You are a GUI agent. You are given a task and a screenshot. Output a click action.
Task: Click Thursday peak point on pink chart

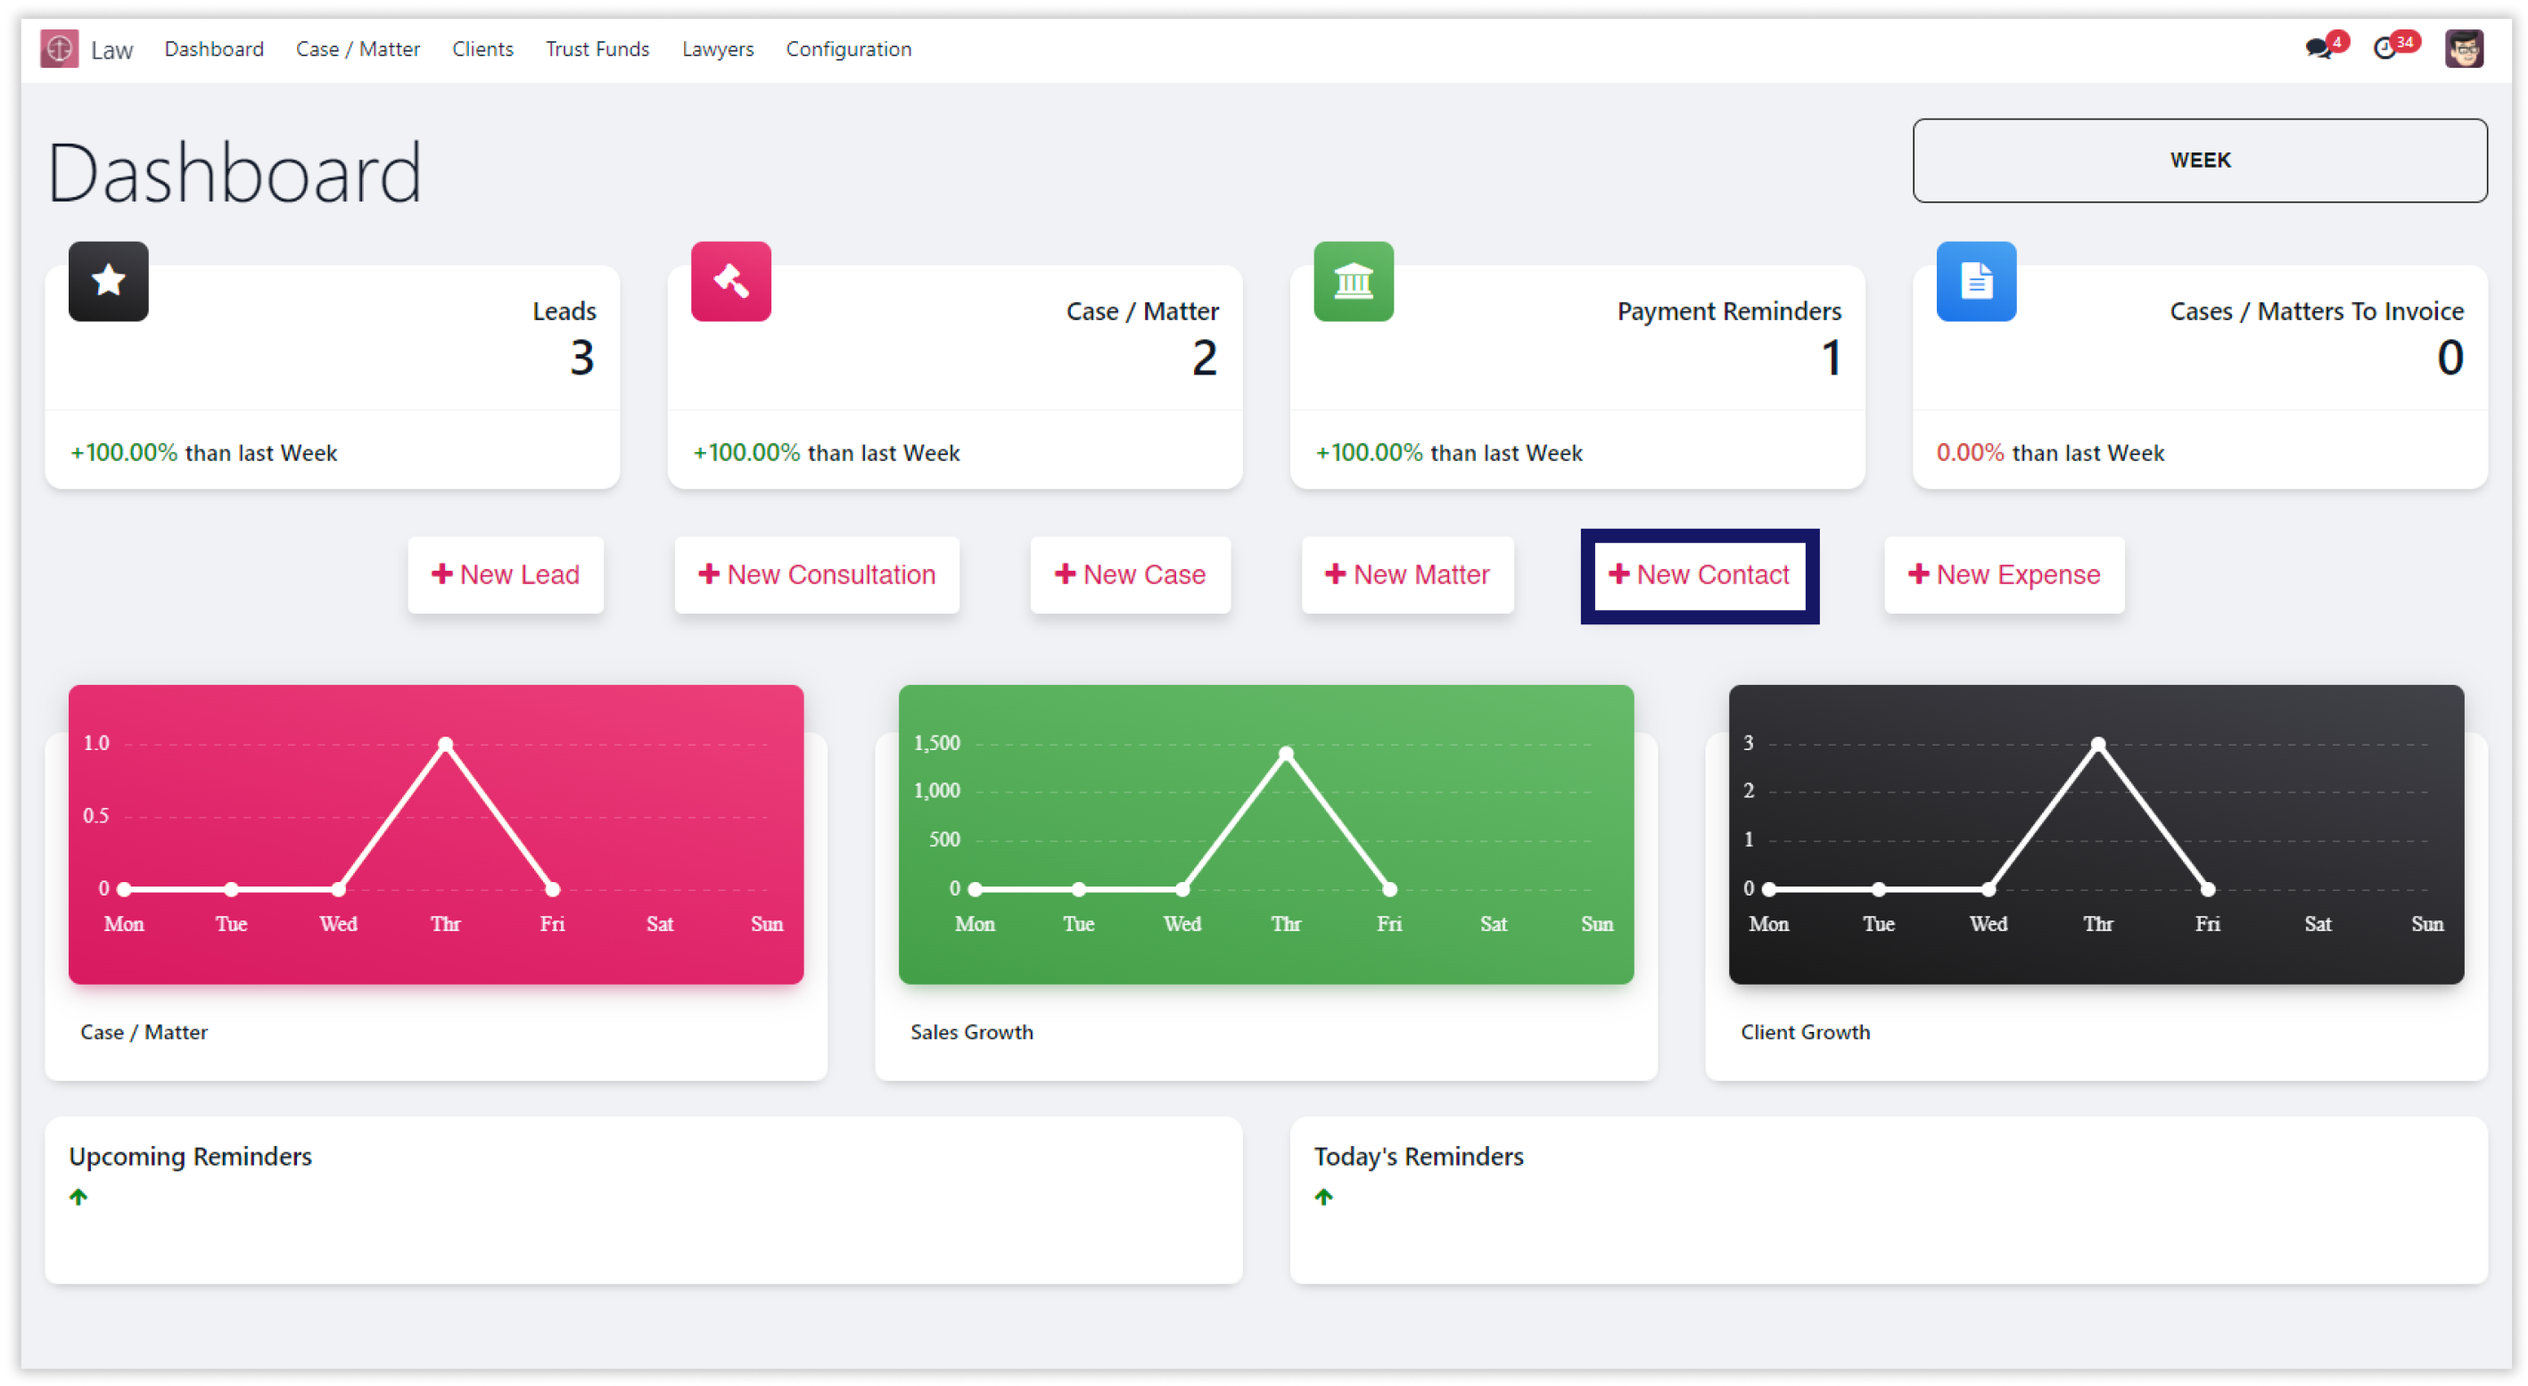click(446, 744)
